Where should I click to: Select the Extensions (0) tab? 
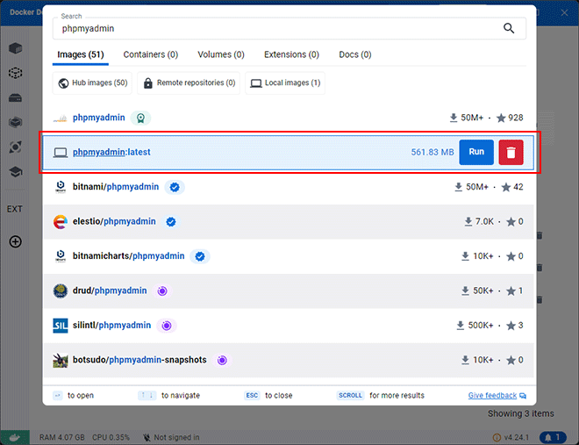291,54
